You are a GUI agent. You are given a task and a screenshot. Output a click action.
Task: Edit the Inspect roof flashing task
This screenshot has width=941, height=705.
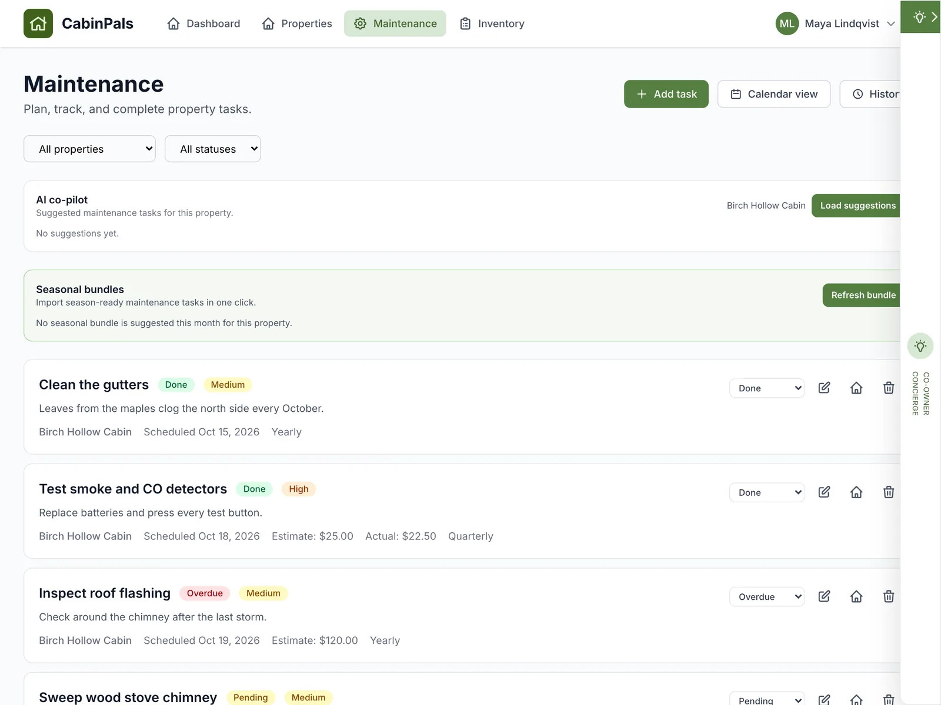pos(825,596)
